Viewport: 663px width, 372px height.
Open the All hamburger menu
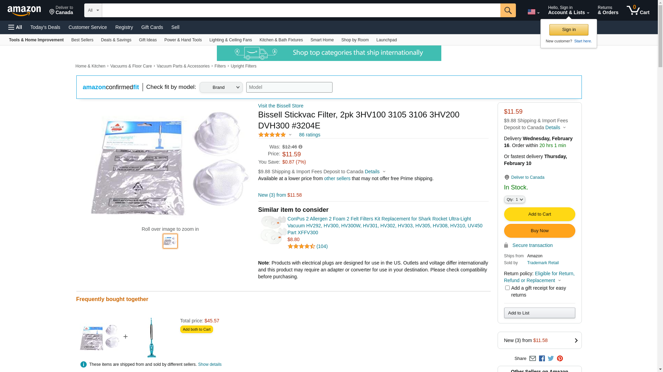[15, 27]
